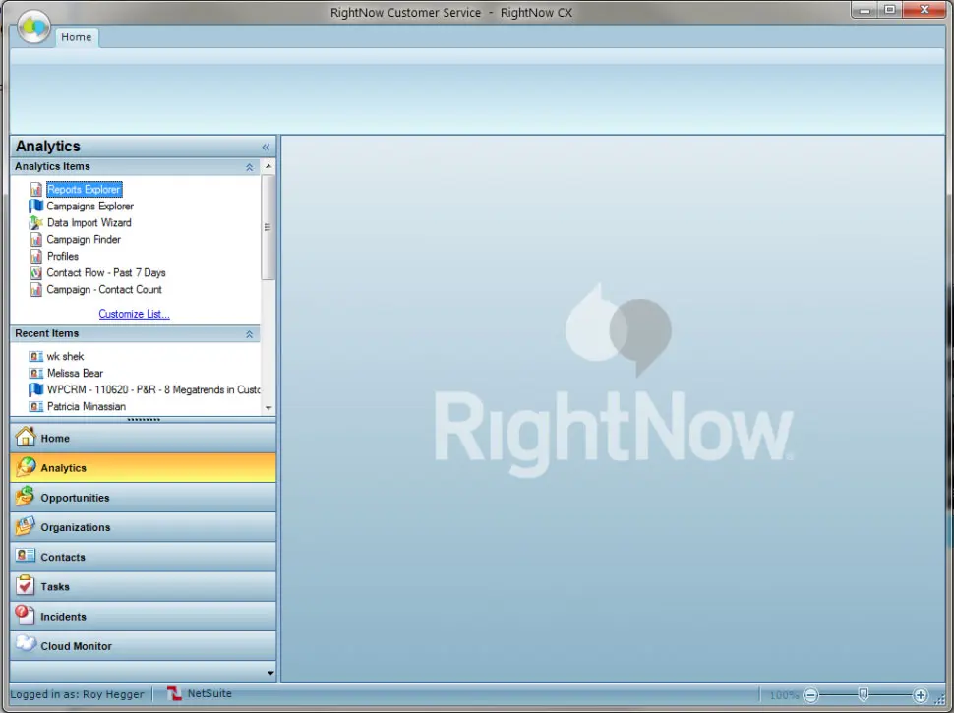Switch to Home in navigation pane
Screen dimensions: 954x713
click(x=55, y=439)
